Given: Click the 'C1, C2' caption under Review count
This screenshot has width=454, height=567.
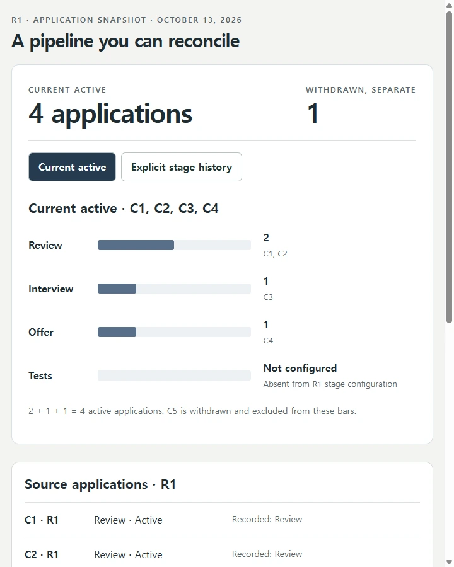Looking at the screenshot, I should coord(275,254).
